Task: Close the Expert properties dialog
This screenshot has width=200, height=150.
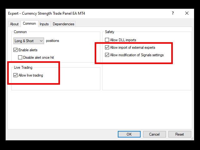Action: coord(187,13)
